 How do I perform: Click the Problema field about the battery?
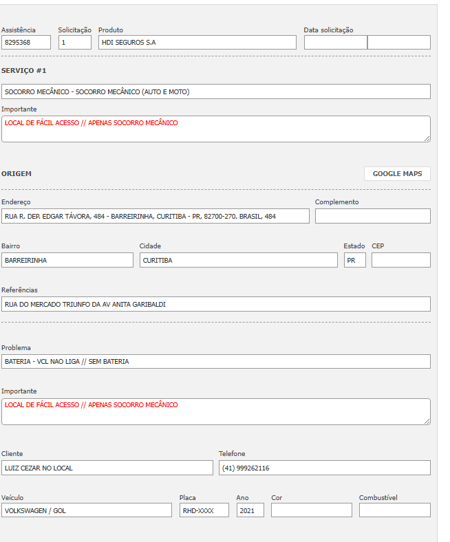coord(216,361)
